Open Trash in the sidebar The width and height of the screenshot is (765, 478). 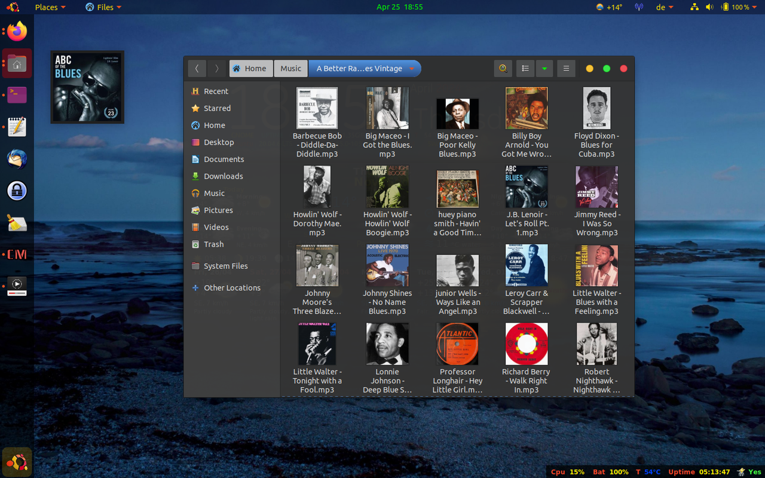pyautogui.click(x=232, y=244)
